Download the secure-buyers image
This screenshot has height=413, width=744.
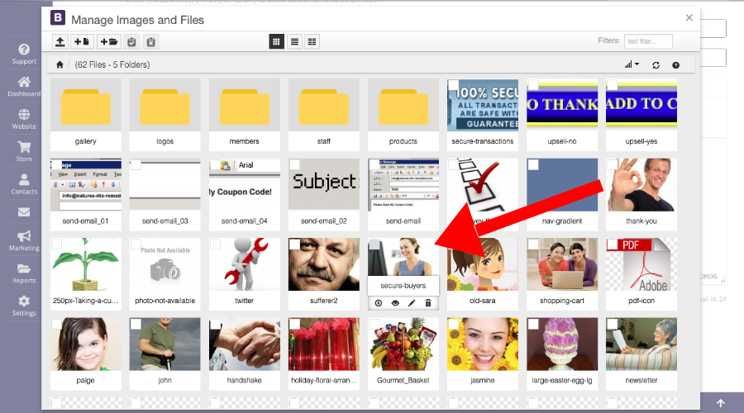pos(379,303)
